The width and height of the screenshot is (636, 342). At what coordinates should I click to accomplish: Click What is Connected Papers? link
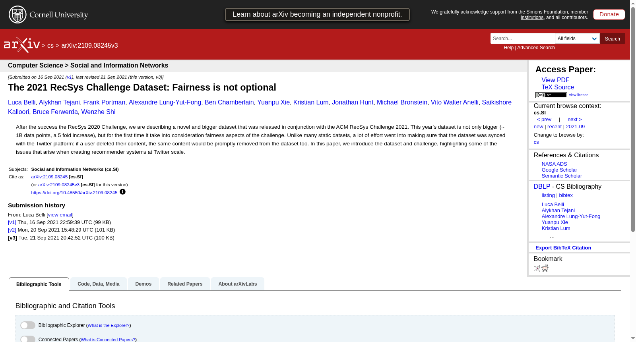pos(108,340)
